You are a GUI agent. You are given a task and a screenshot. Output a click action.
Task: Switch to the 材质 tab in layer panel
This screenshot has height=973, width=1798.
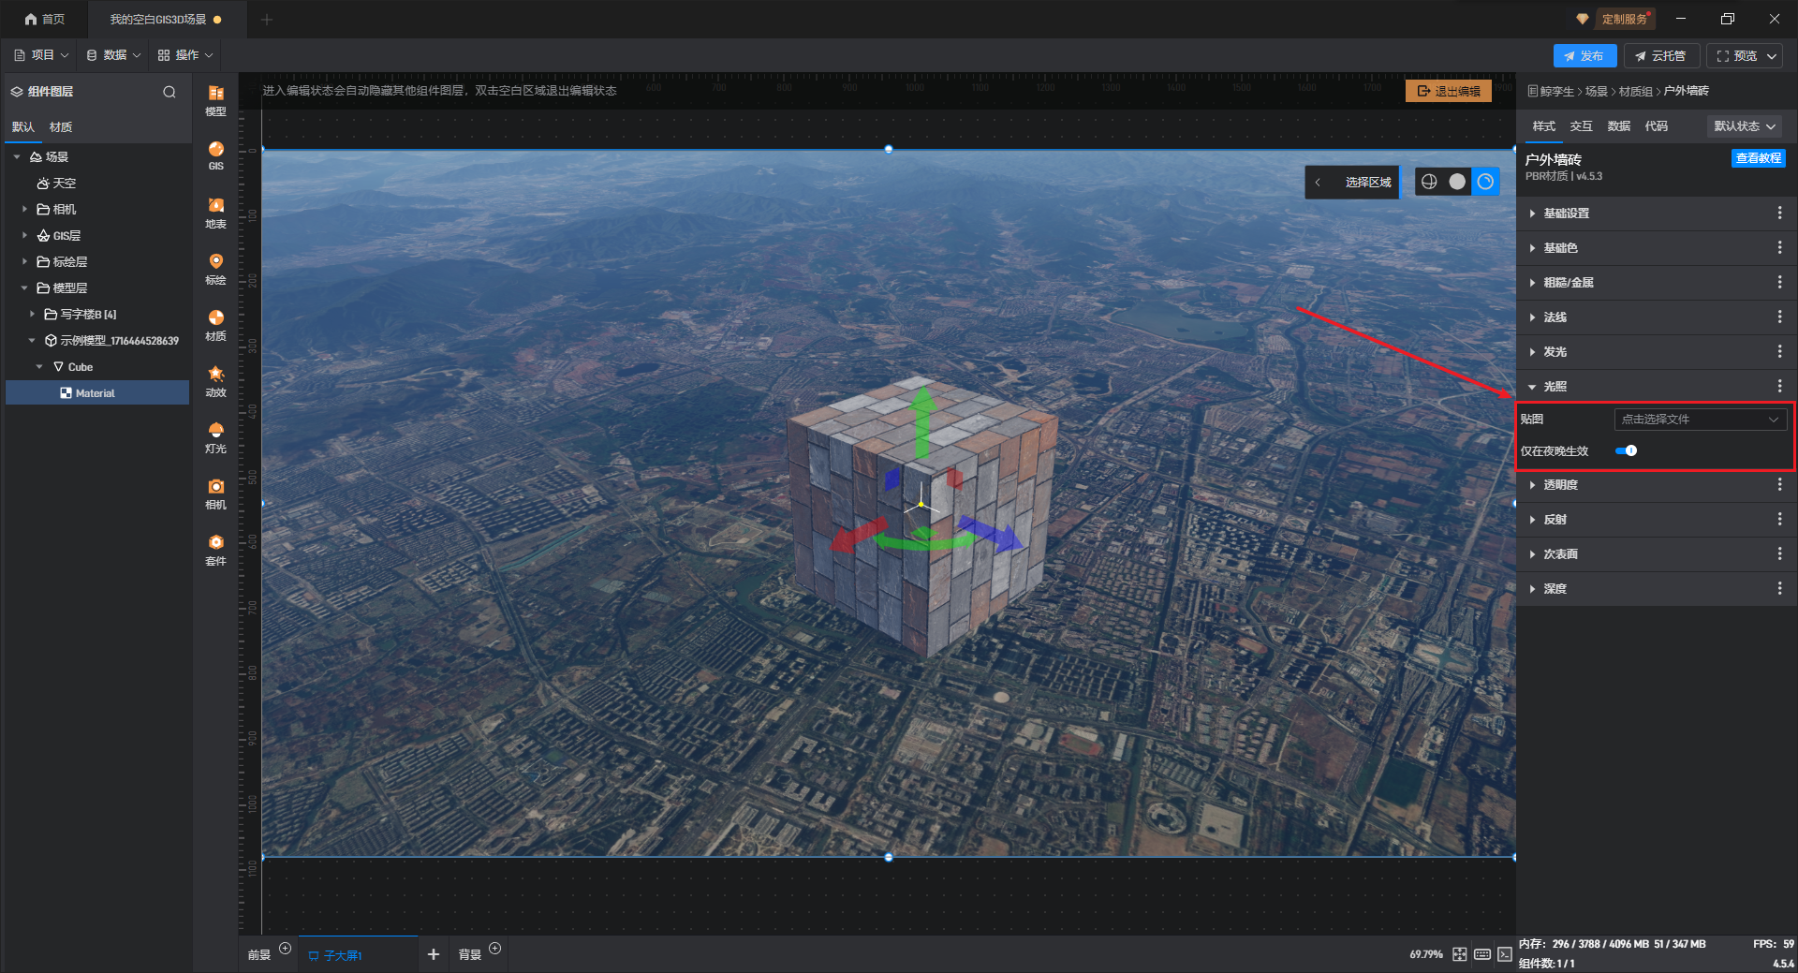click(x=61, y=127)
